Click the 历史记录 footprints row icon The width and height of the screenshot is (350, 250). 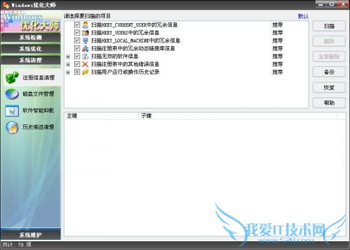coord(85,72)
